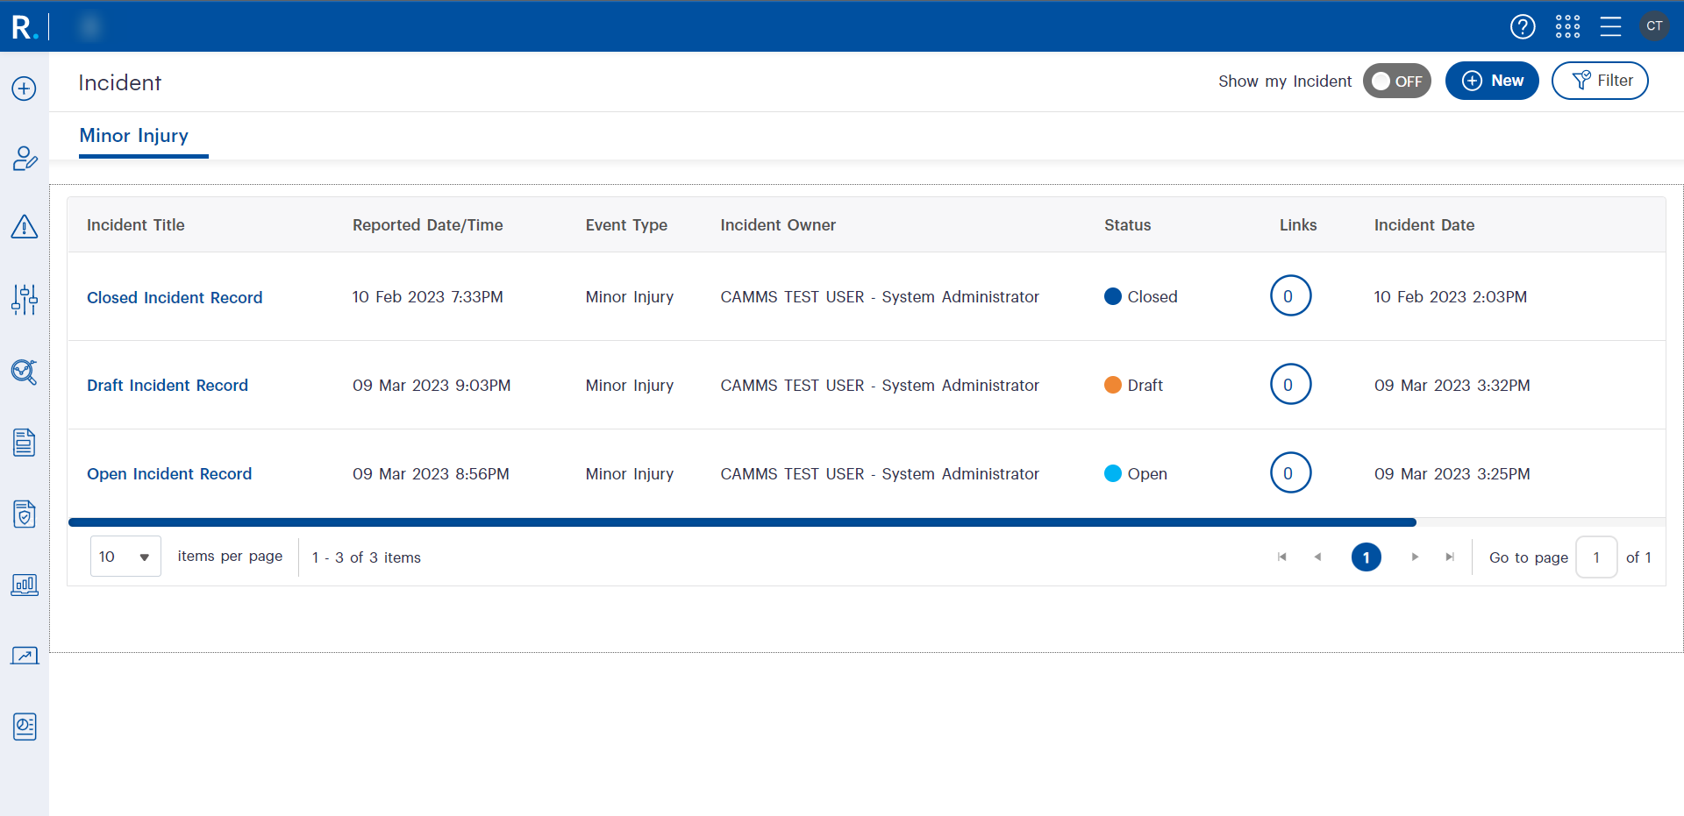Viewport: 1684px width, 816px height.
Task: Click the "1 - 3 of 3 items" text
Action: [x=367, y=557]
